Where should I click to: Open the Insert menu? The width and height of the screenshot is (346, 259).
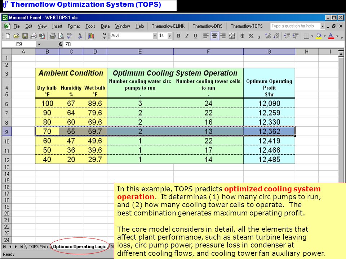(57, 26)
